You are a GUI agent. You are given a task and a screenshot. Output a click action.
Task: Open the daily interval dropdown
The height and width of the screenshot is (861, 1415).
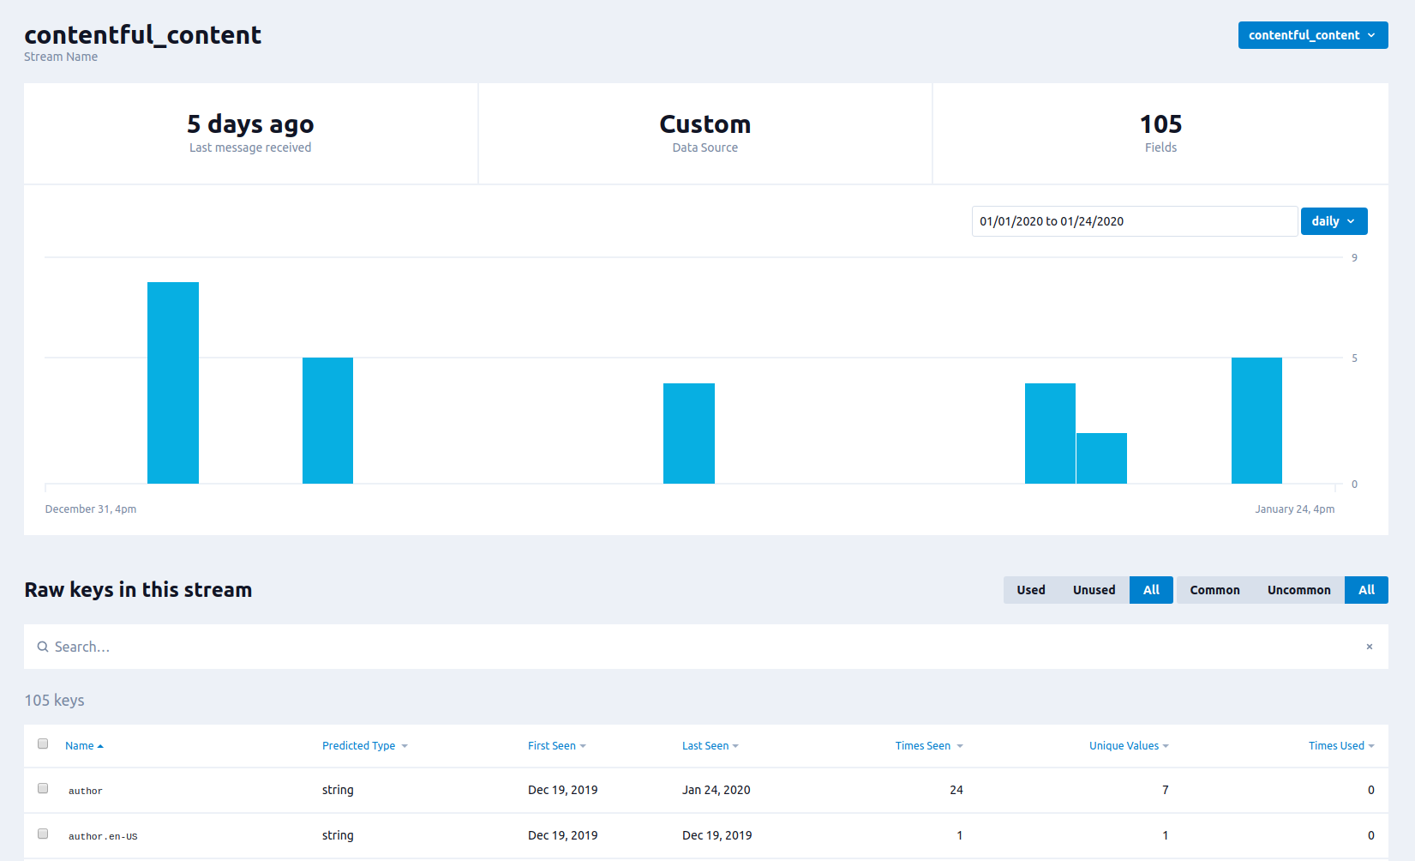tap(1334, 221)
